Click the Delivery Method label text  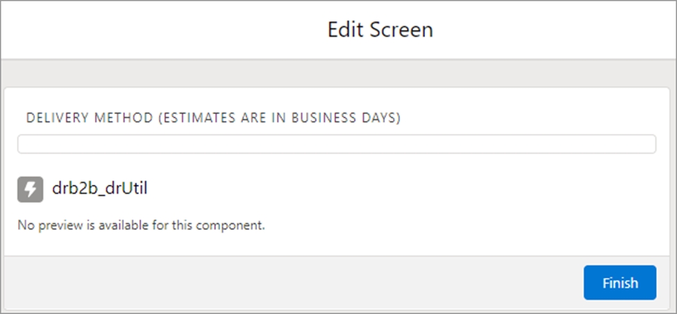click(x=213, y=118)
